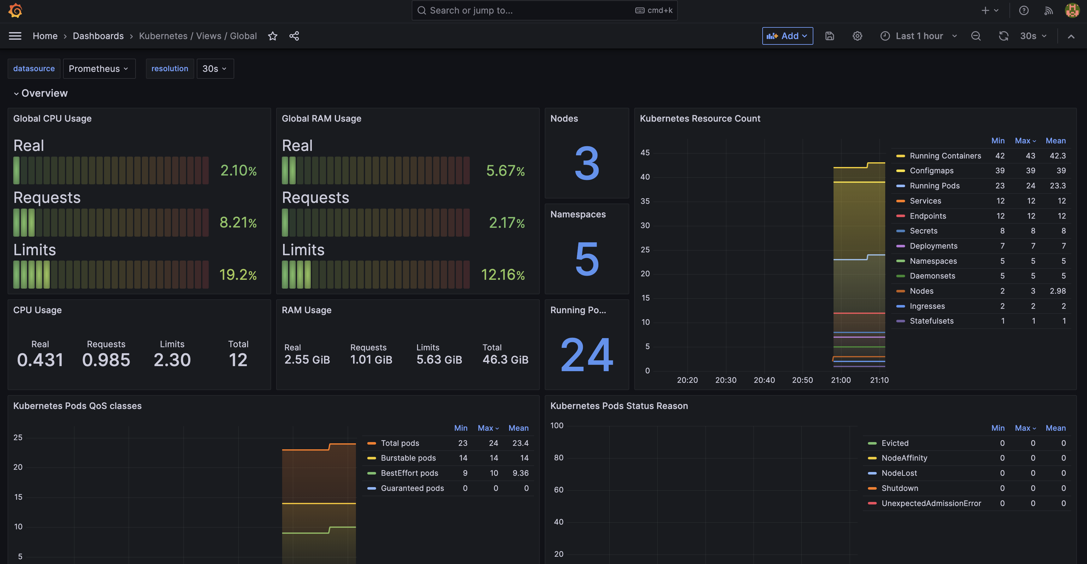Open the news feed icon
The height and width of the screenshot is (564, 1087).
click(1048, 10)
